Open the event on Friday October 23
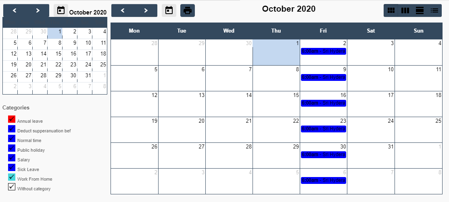 click(x=324, y=129)
